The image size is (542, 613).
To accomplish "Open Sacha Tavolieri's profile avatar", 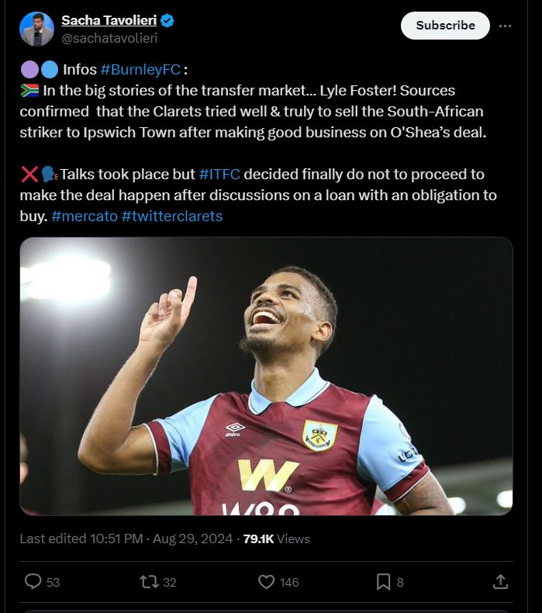I will click(36, 29).
